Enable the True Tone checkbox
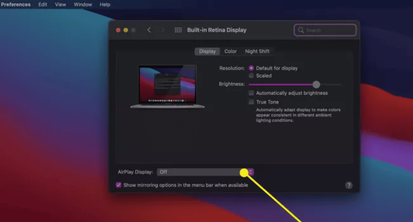The width and height of the screenshot is (413, 222). (251, 102)
